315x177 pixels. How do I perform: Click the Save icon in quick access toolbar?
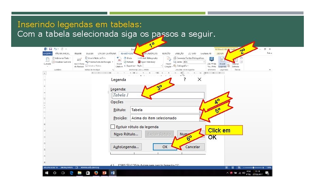[51, 49]
